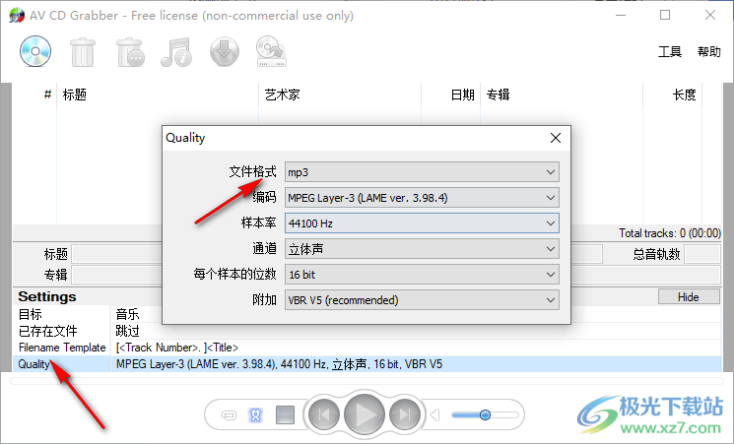Click the download arrow grab icon

coord(225,51)
